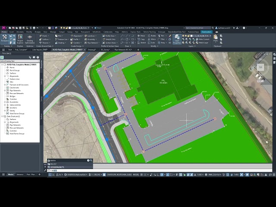Click Match Layer tool
This screenshot has width=276, height=207.
tap(202, 43)
